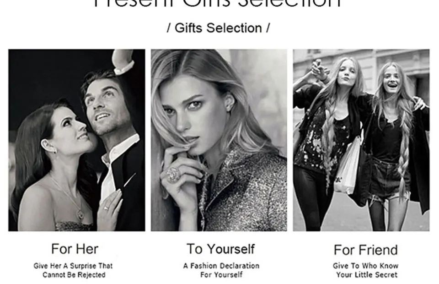Click the ring on the hand touching the man's chest

click(106, 208)
